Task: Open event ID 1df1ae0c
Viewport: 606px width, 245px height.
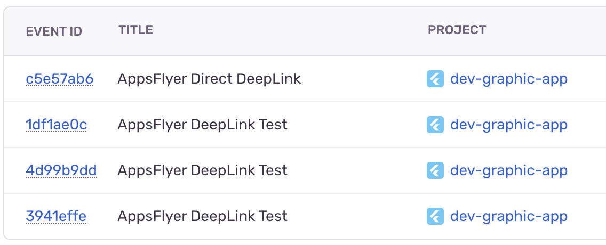Action: click(x=57, y=125)
